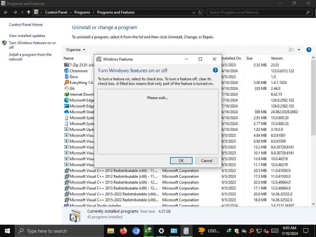Select Microsoft Visual C++ 2012 Redistributable (x64)
Viewport: 316px width, 237px height.
coord(114,170)
